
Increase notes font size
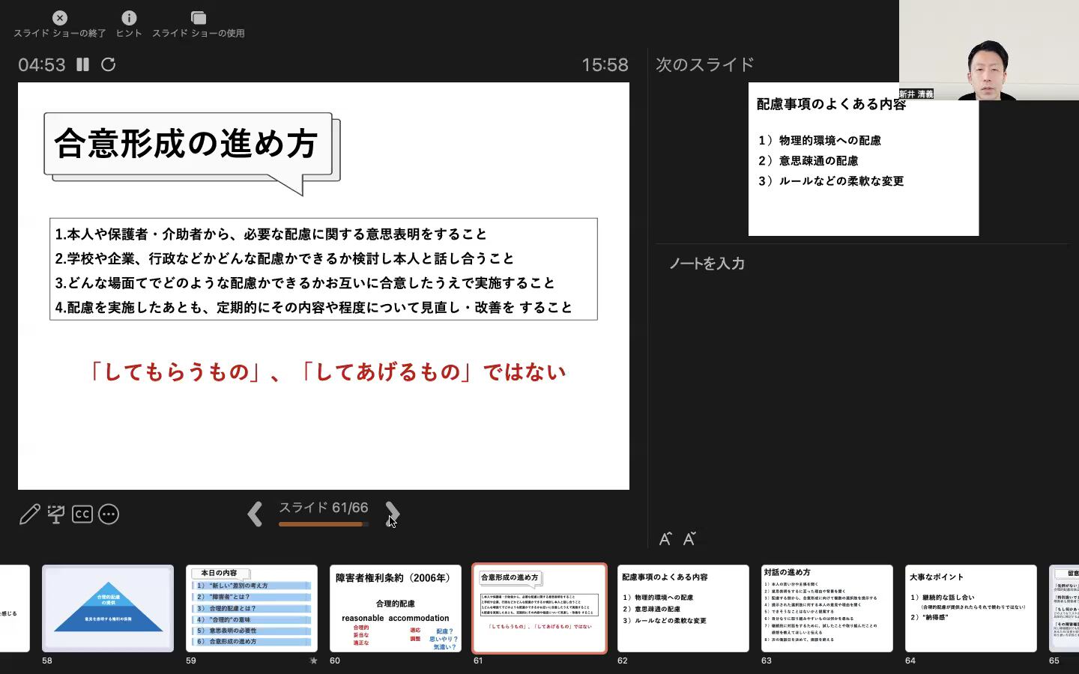[x=665, y=538]
